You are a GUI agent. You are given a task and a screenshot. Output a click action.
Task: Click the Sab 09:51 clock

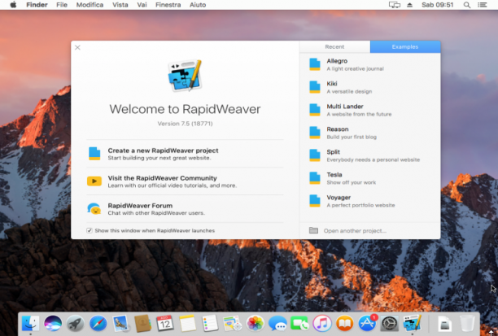(437, 5)
